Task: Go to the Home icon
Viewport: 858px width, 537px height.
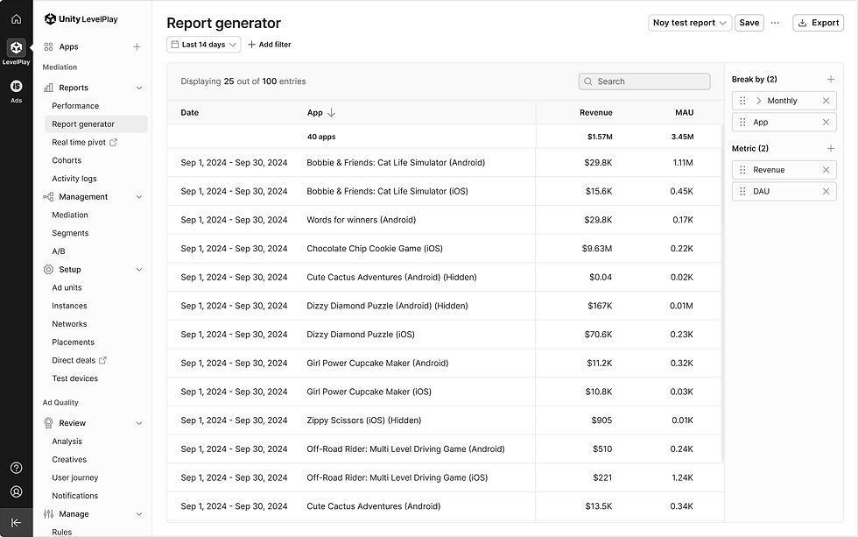Action: point(17,19)
